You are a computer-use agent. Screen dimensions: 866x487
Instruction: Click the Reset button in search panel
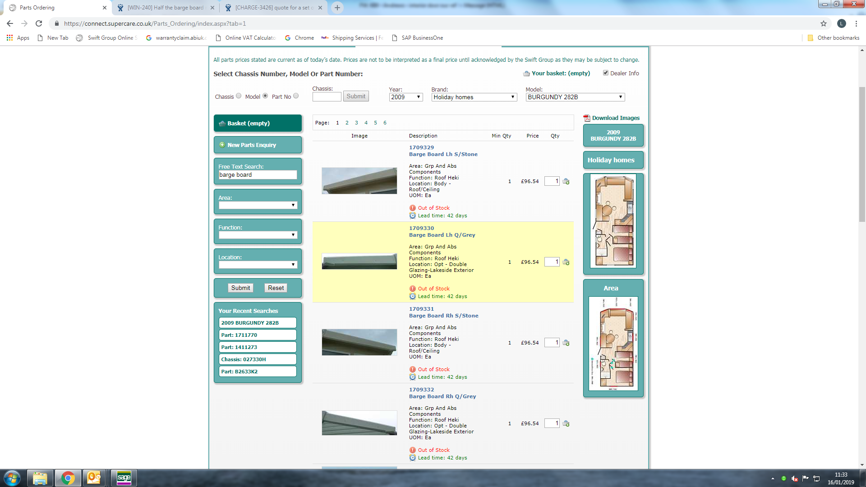click(x=276, y=288)
